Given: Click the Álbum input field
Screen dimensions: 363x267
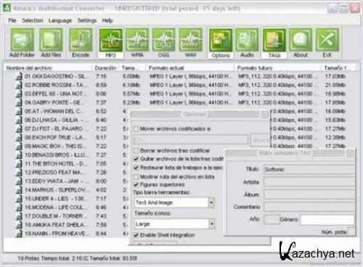Looking at the screenshot, I should (x=309, y=194).
